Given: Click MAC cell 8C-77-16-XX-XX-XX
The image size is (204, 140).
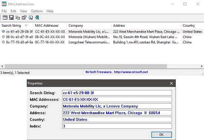Looking at the screenshot, I should coord(50,42).
